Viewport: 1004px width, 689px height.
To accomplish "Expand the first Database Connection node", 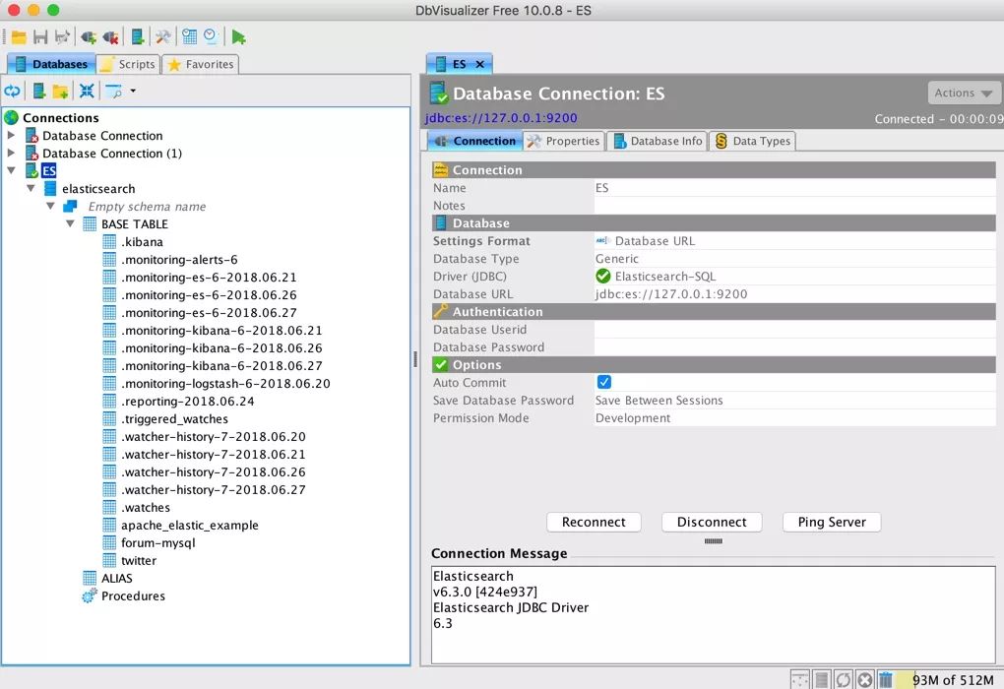I will 12,136.
